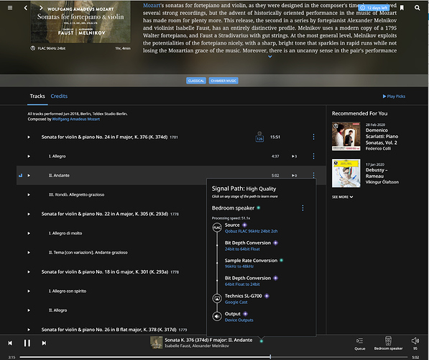Open the hamburger main menu
This screenshot has width=429, height=360.
[x=10, y=8]
